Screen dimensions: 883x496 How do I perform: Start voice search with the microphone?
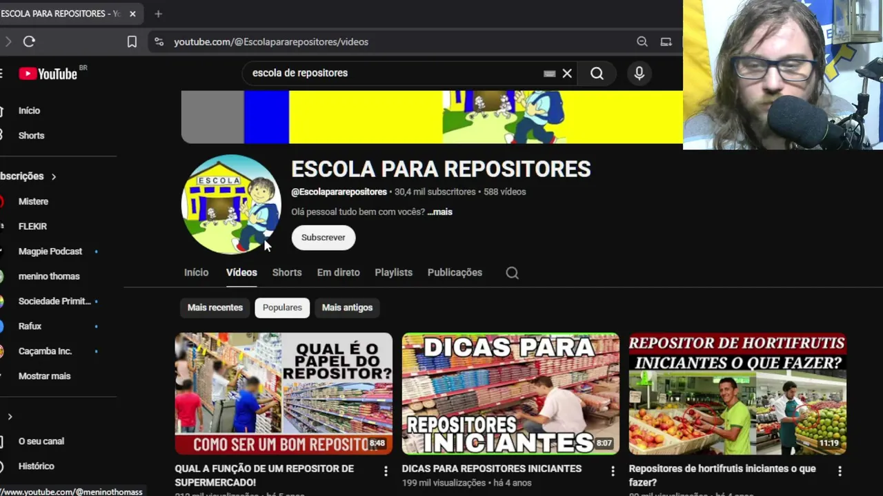point(639,74)
